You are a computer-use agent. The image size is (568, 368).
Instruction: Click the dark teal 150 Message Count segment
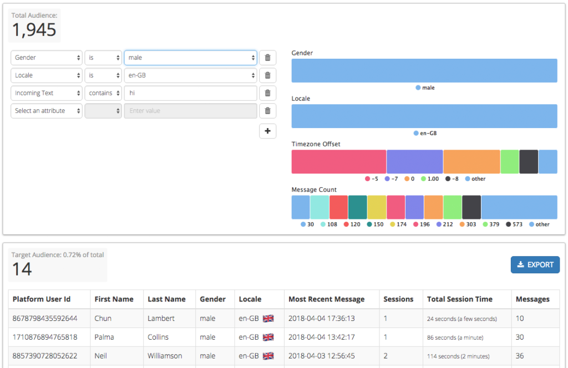(x=358, y=207)
